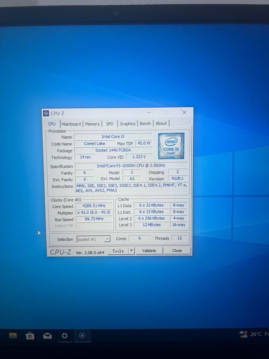Click the Ext. Model value A5
The image size is (269, 359).
(132, 179)
